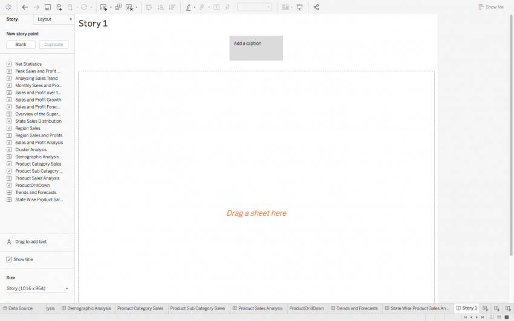Click new dashboard icon in bottom tab bar
The image size is (514, 321).
(496, 308)
